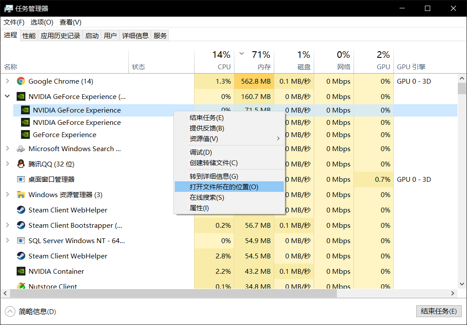Select the 桌面窗口管理器 process row

tap(229, 179)
